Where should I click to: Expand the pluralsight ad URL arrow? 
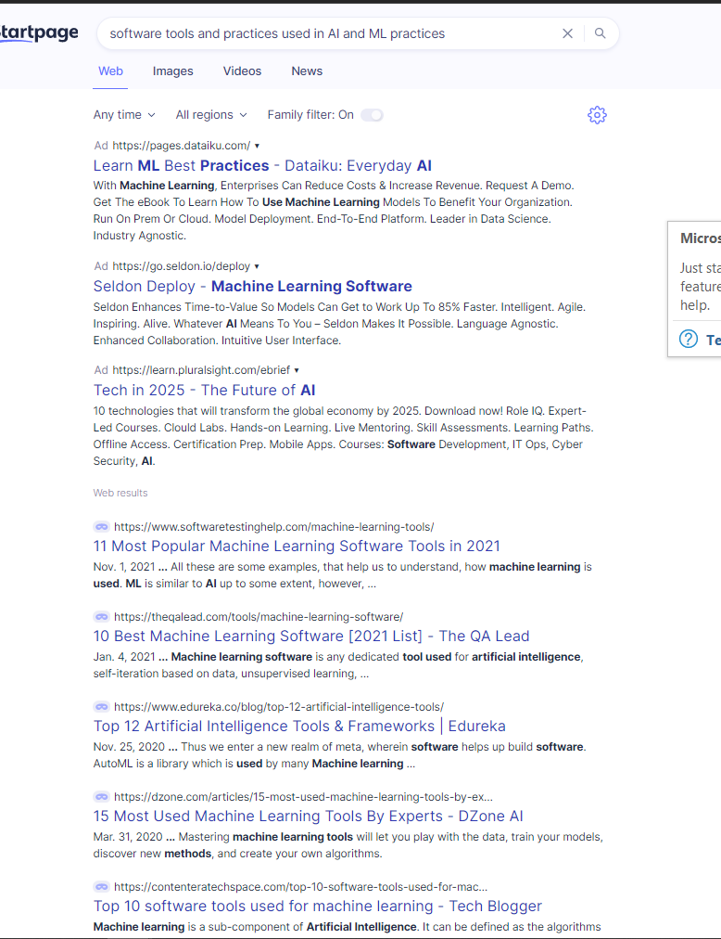[x=297, y=370]
